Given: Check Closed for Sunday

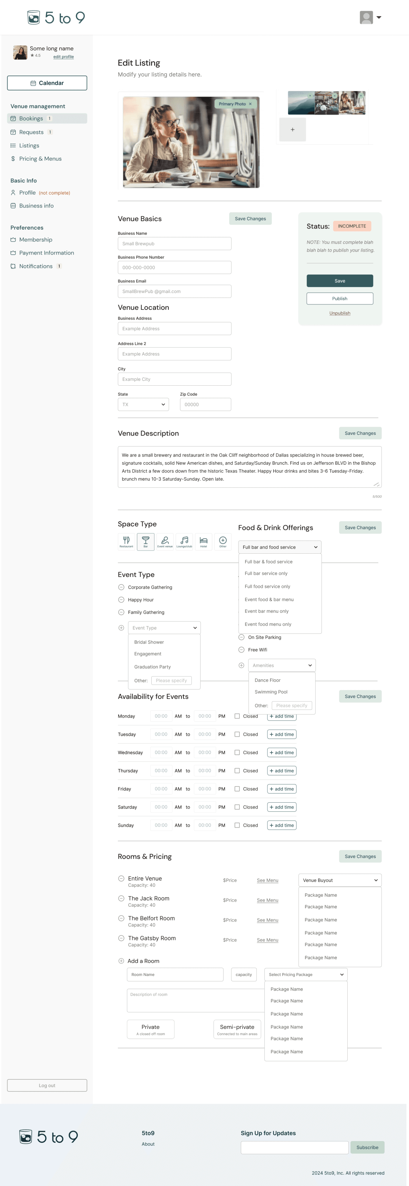Looking at the screenshot, I should point(237,825).
